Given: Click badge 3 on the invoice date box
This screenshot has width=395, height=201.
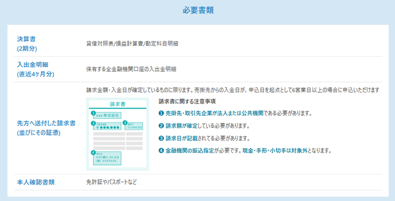Looking at the screenshot, I should [x=125, y=123].
